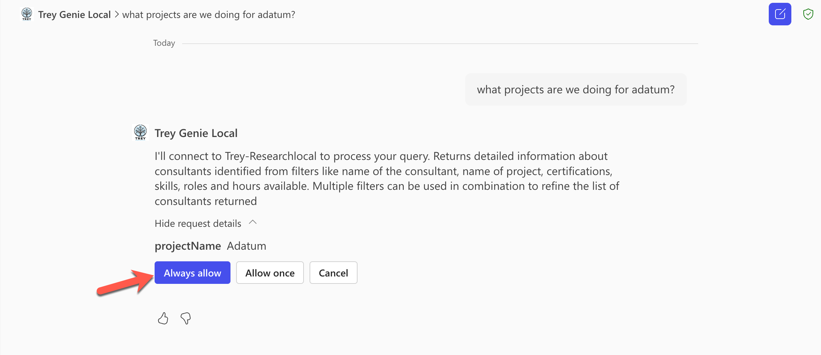Open the conversation titled 'what projects are we doing for adatum?'
The height and width of the screenshot is (355, 821).
tap(208, 14)
